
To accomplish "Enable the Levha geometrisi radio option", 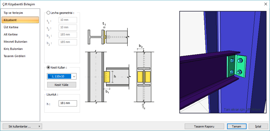I will tap(48, 13).
